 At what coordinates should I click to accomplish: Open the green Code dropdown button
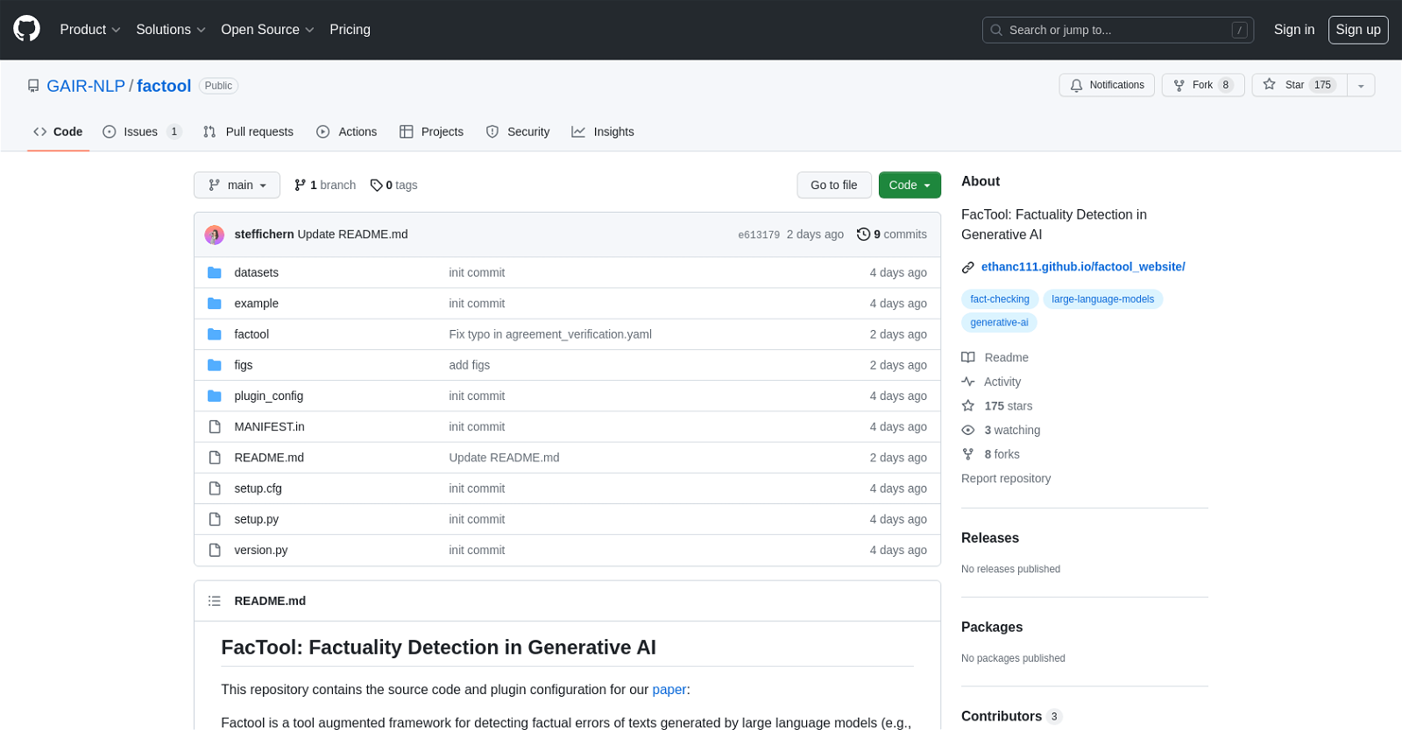coord(910,185)
